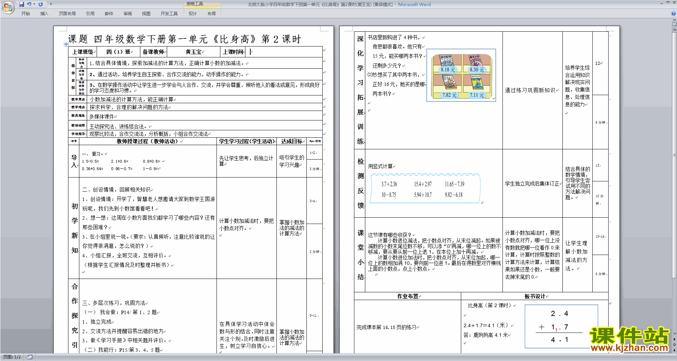Viewport: 677px width, 361px height.
Task: Open the 插入 ribbon tab
Action: click(44, 13)
